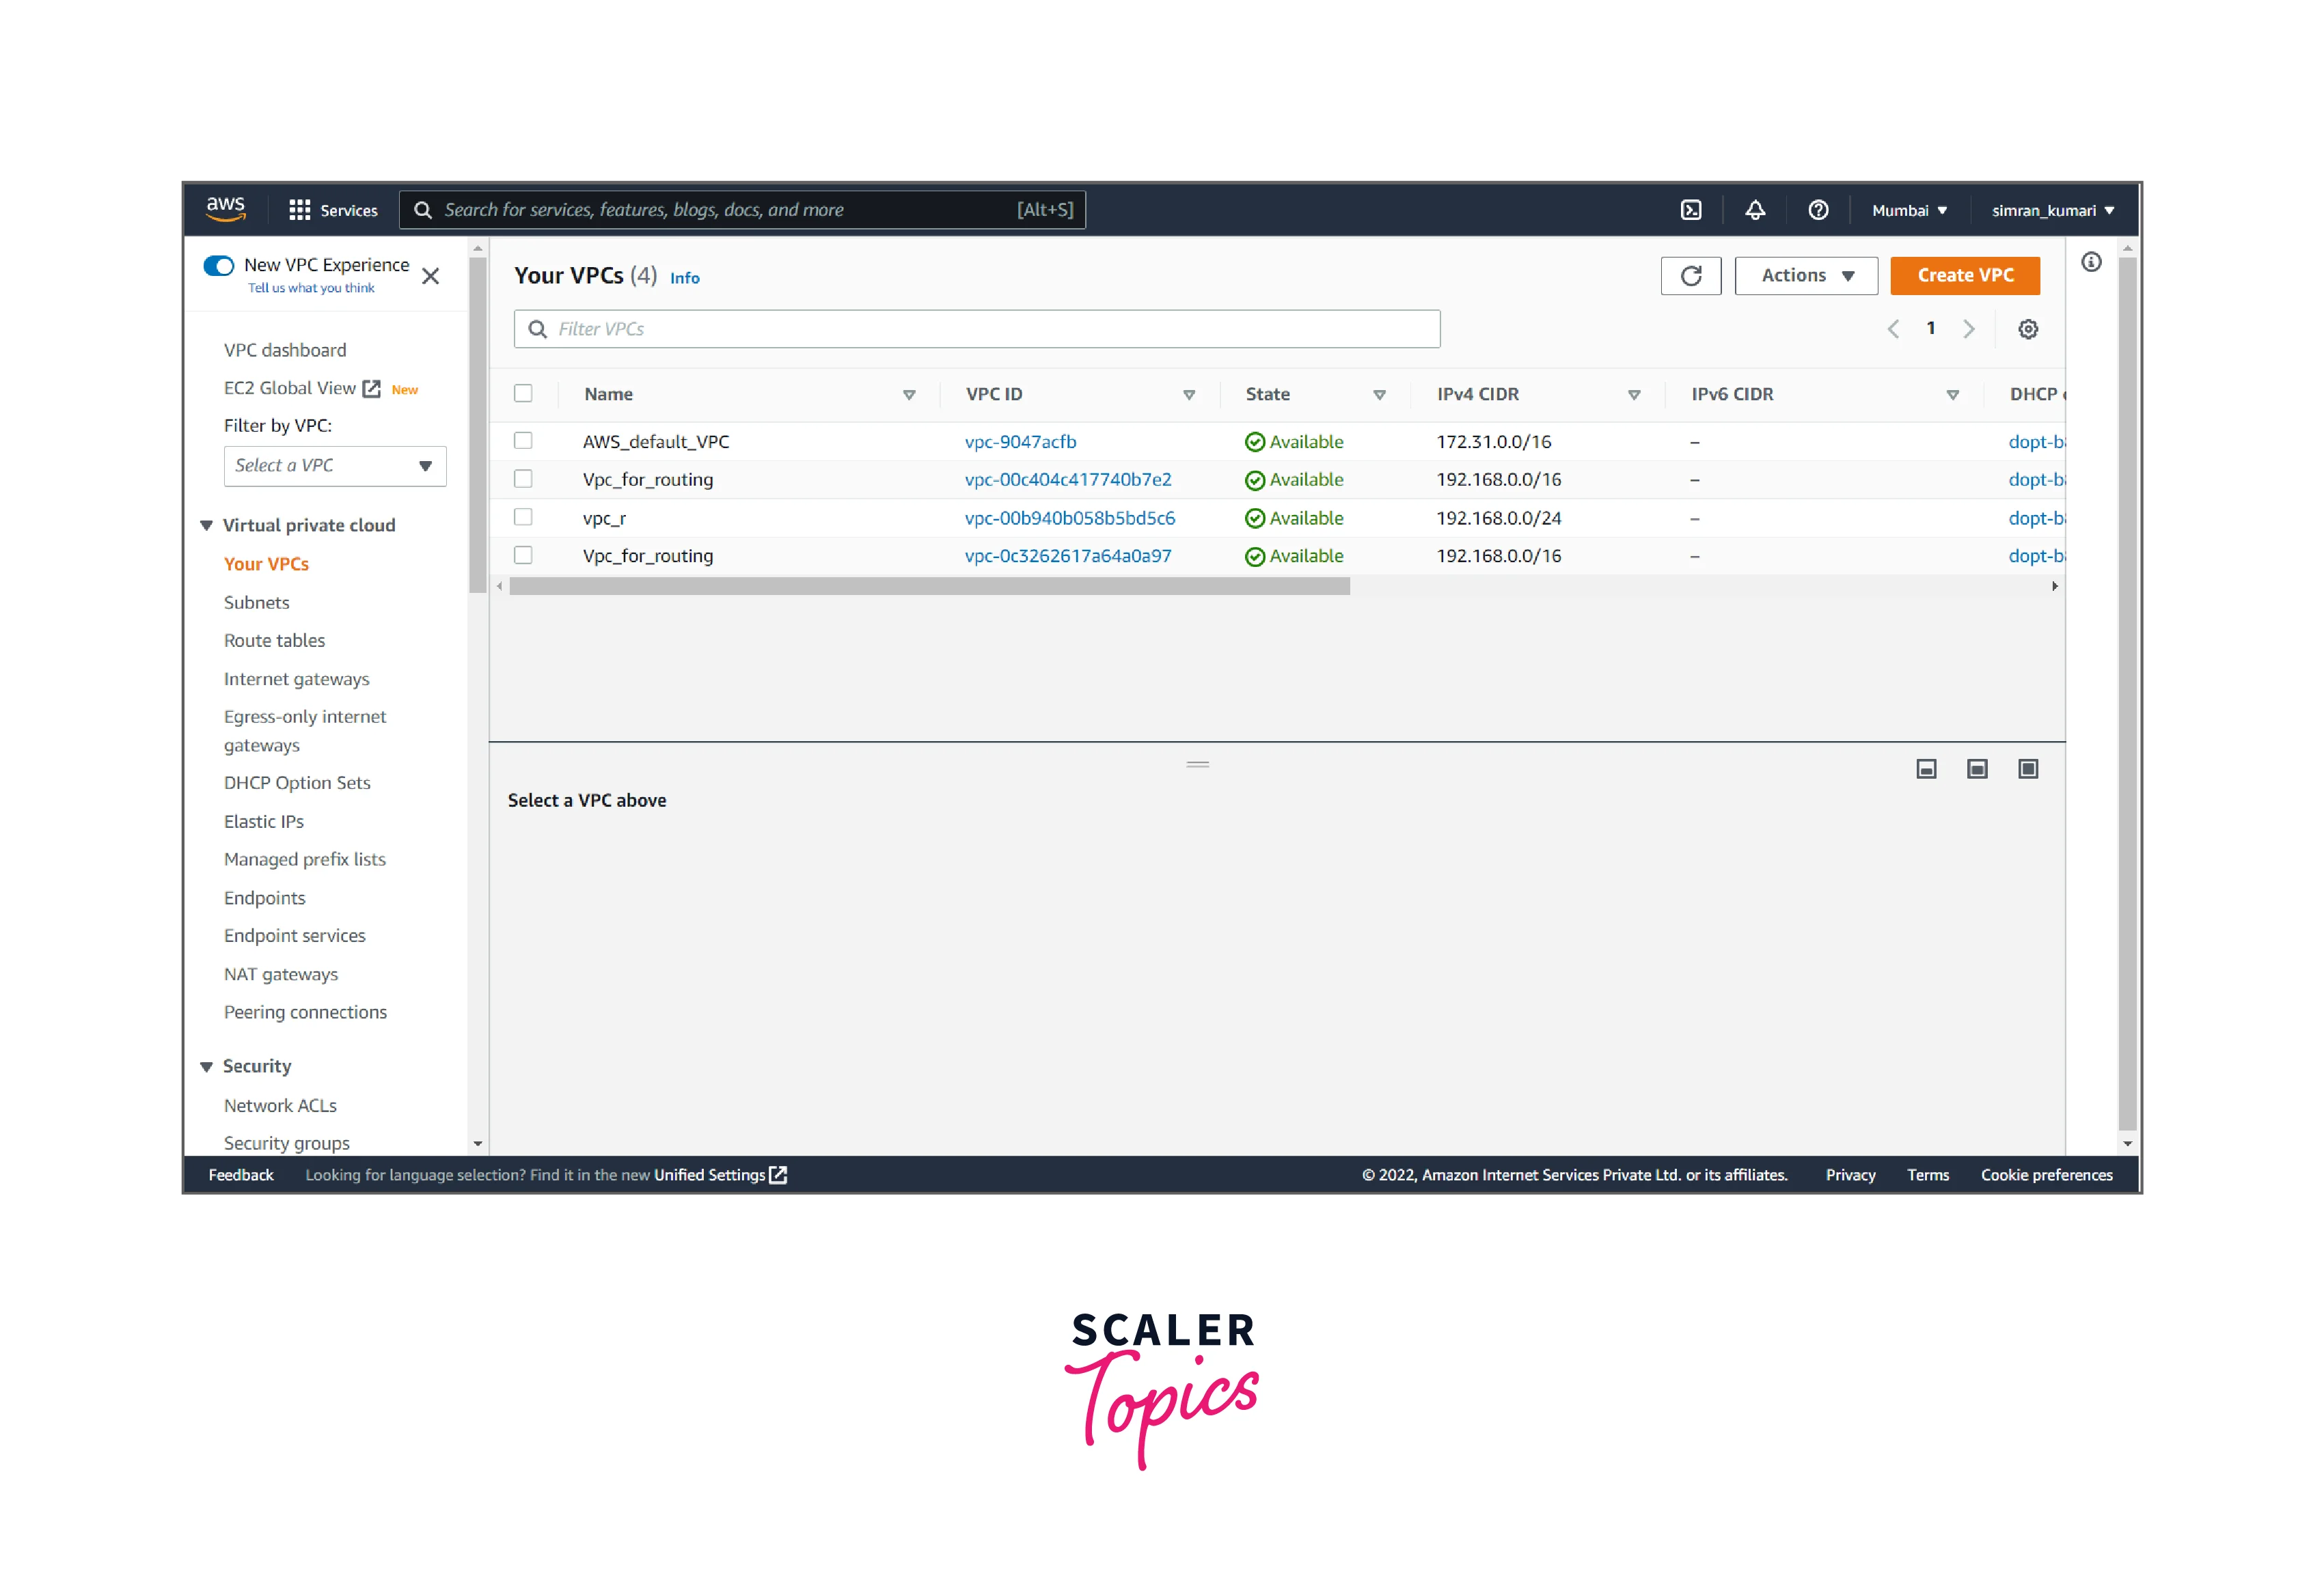Open the info side panel icon
The width and height of the screenshot is (2324, 1595).
point(2091,262)
